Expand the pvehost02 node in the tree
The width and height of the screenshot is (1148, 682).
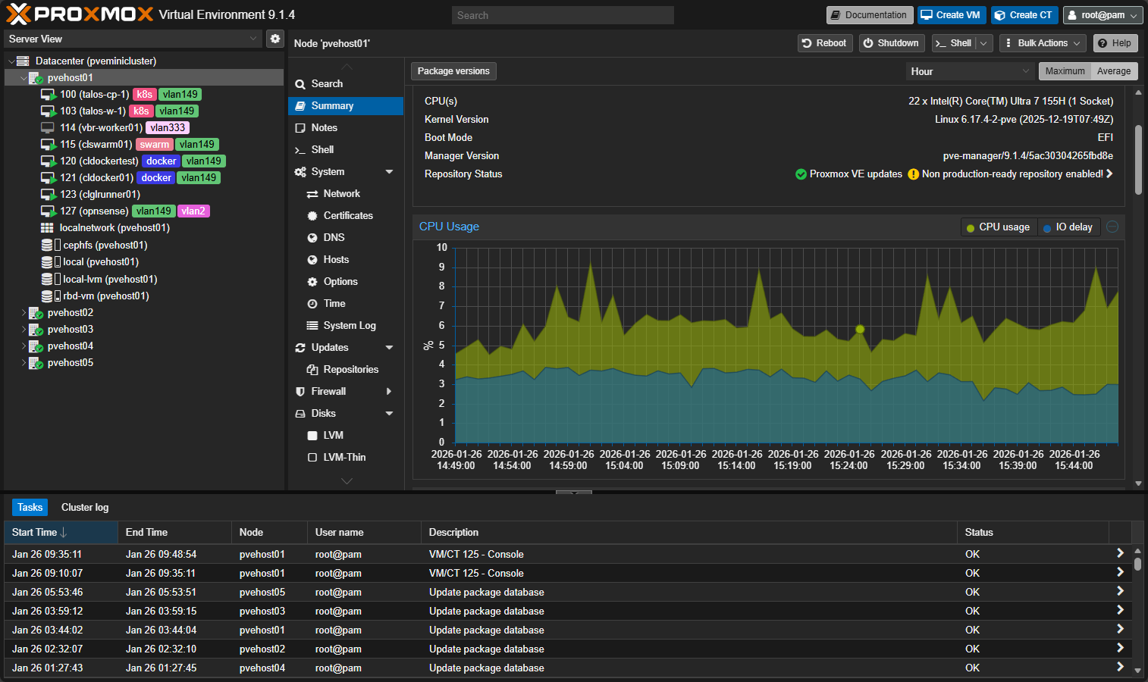pos(24,312)
